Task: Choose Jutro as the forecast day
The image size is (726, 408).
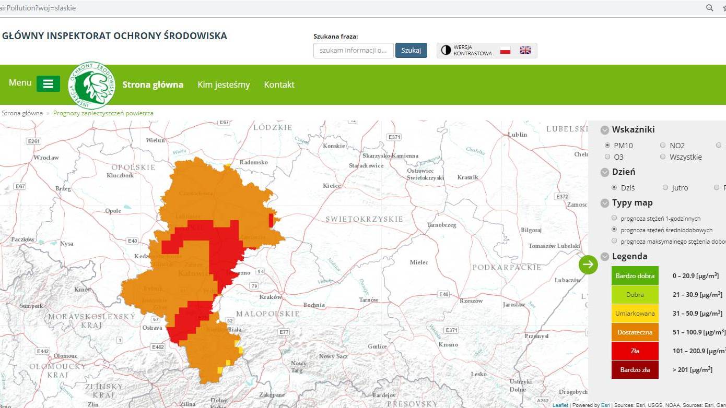Action: 665,188
